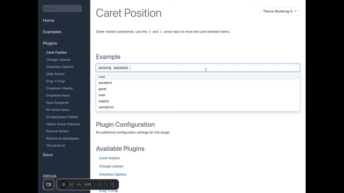The width and height of the screenshot is (344, 193).
Task: Open Docs from the sidebar
Action: [48, 155]
